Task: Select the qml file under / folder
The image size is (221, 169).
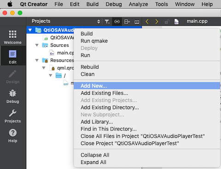Action: click(x=69, y=83)
